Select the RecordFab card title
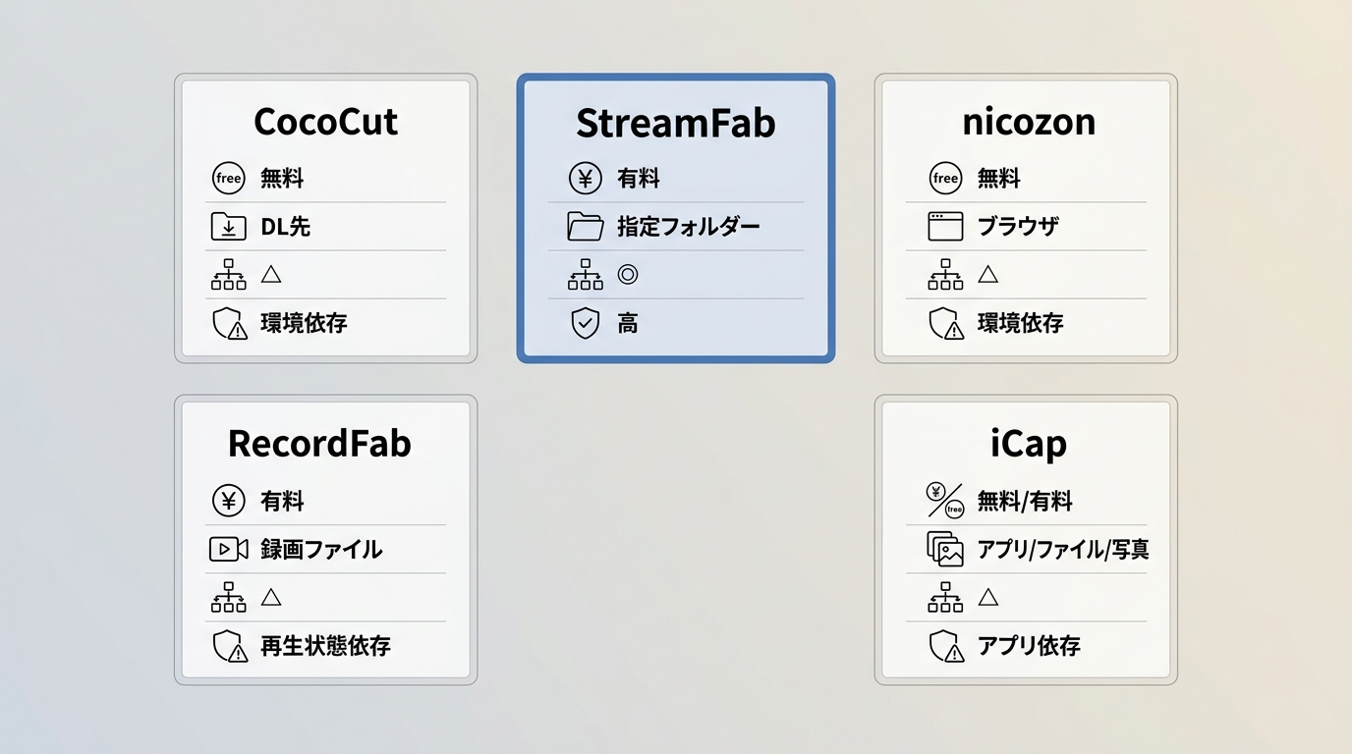 [x=319, y=444]
